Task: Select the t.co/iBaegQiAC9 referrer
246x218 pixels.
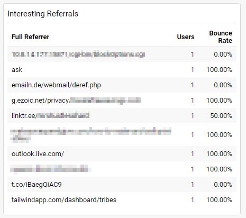Action: pyautogui.click(x=37, y=185)
